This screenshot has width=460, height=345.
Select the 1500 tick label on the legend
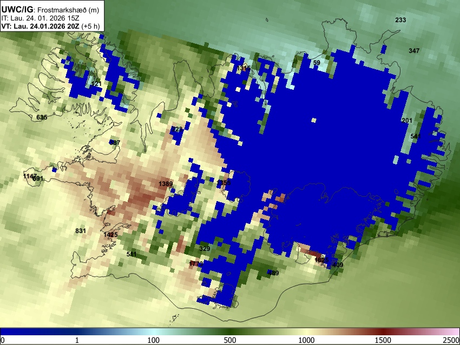(x=383, y=340)
